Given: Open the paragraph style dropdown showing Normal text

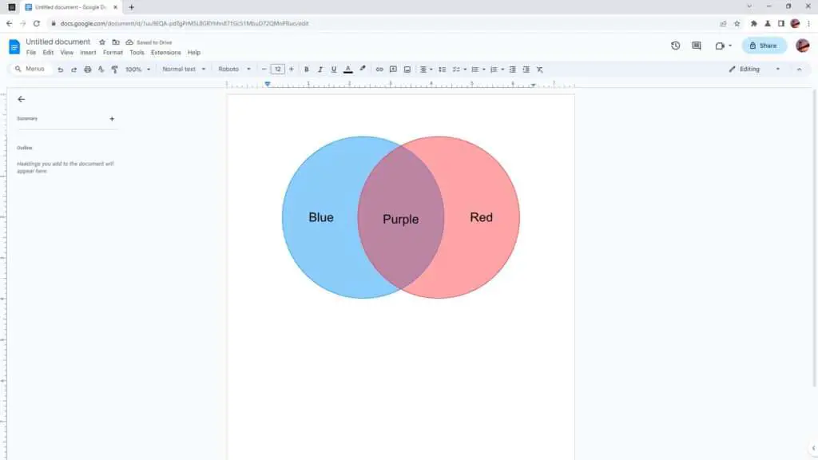Looking at the screenshot, I should tap(182, 69).
